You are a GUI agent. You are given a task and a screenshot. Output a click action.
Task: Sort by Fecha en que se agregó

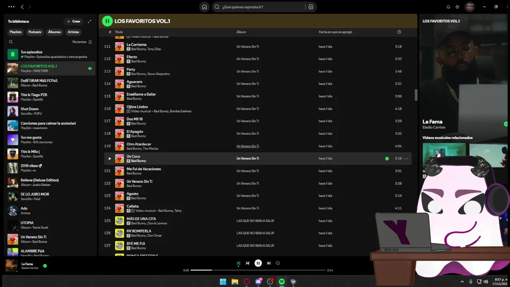pyautogui.click(x=335, y=32)
